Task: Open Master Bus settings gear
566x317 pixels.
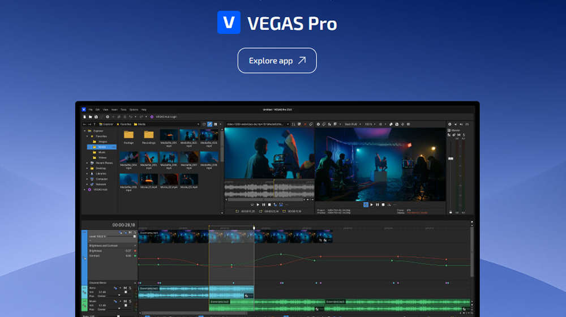Action: pyautogui.click(x=450, y=124)
